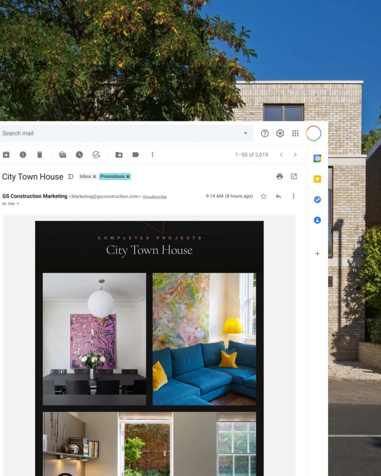Delete the email with trash icon
Screen dimensions: 381x476
(40, 155)
